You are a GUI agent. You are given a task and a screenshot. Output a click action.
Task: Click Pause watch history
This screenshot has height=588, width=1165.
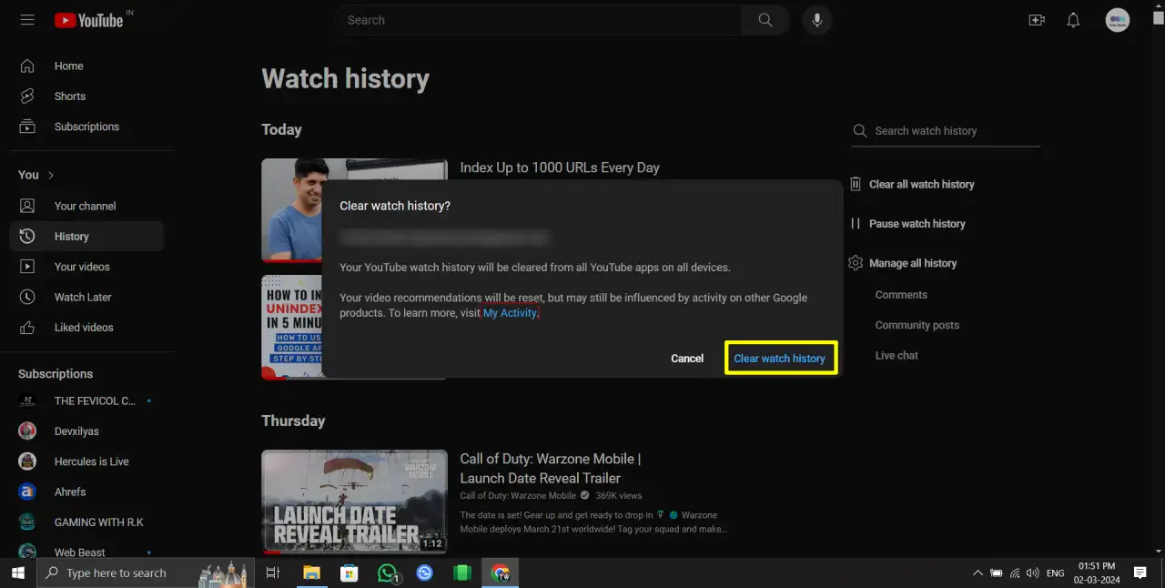tap(917, 223)
